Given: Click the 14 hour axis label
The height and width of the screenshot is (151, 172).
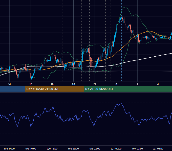Looking at the screenshot, I should click(x=9, y=84).
